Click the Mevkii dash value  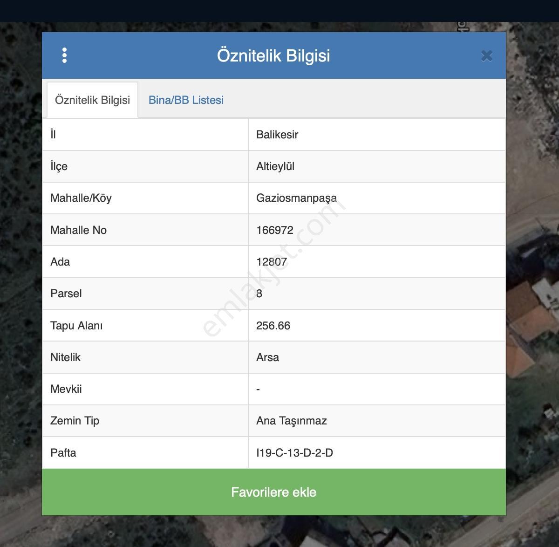pos(258,389)
